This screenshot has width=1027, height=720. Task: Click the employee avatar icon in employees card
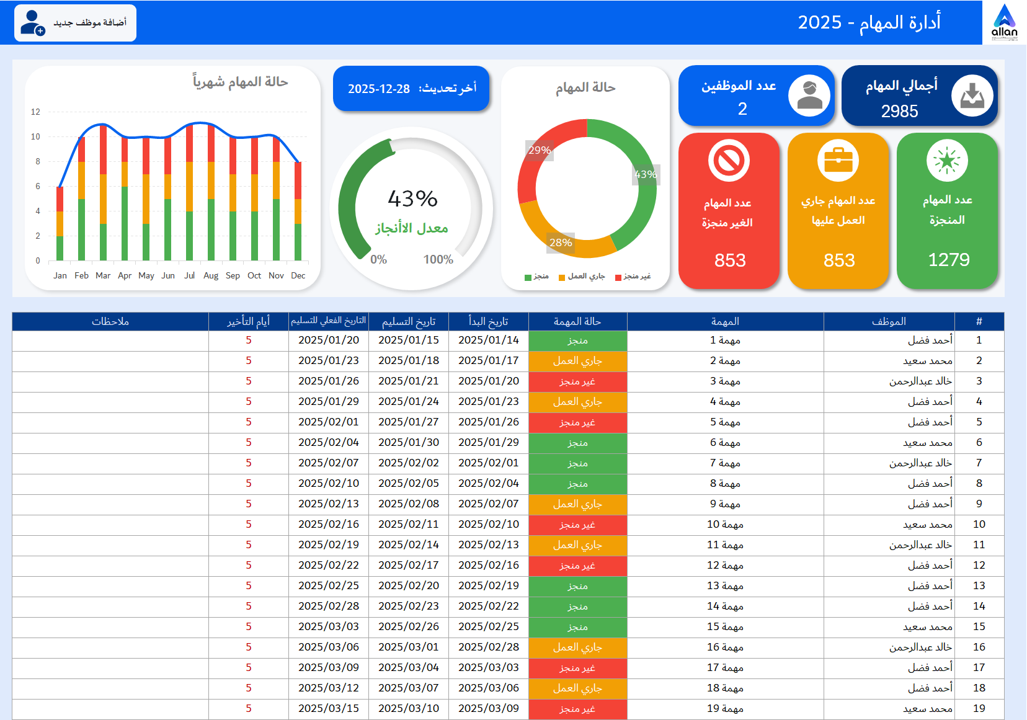pyautogui.click(x=809, y=96)
